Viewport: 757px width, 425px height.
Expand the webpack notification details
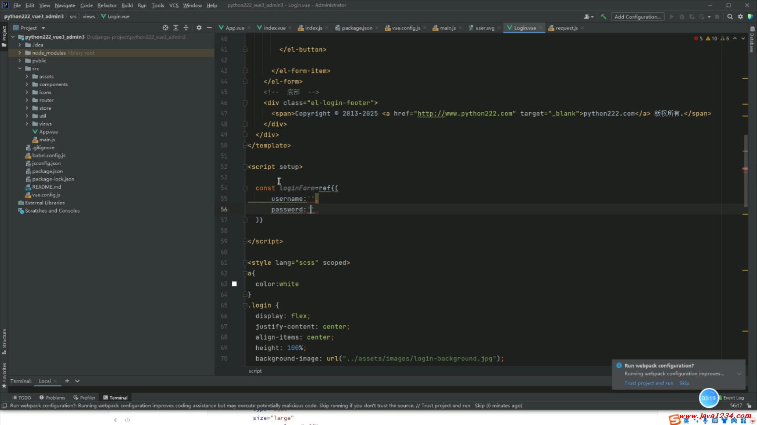(739, 374)
